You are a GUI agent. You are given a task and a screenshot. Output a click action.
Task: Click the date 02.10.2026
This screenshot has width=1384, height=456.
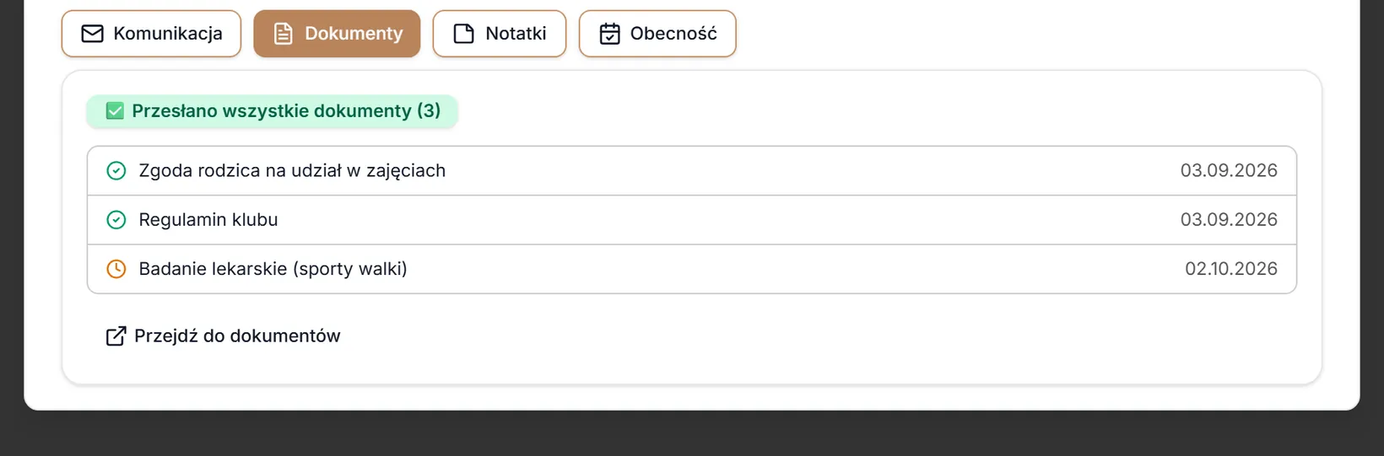coord(1231,269)
